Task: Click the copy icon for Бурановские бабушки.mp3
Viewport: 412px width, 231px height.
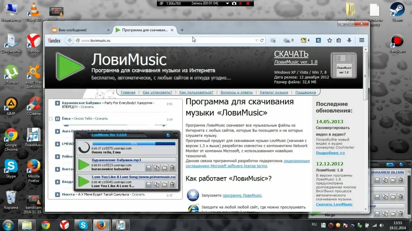Action: 156,167
